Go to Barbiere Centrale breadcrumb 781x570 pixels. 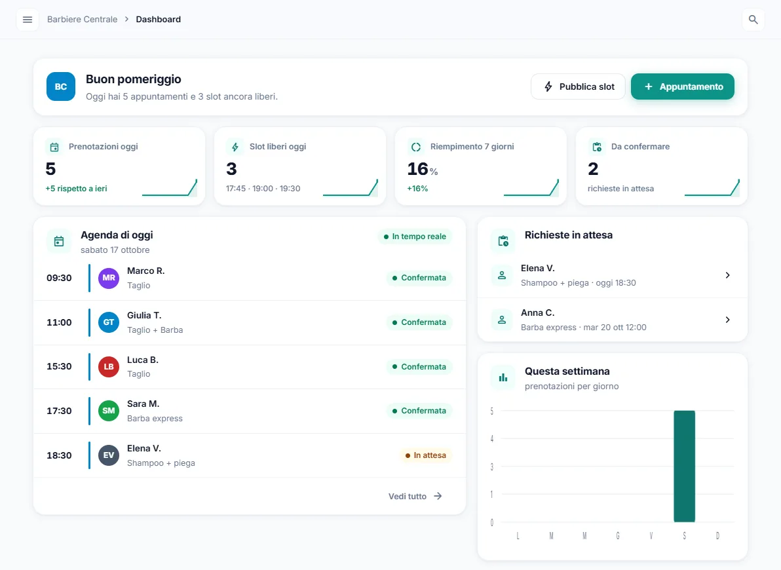pyautogui.click(x=82, y=20)
